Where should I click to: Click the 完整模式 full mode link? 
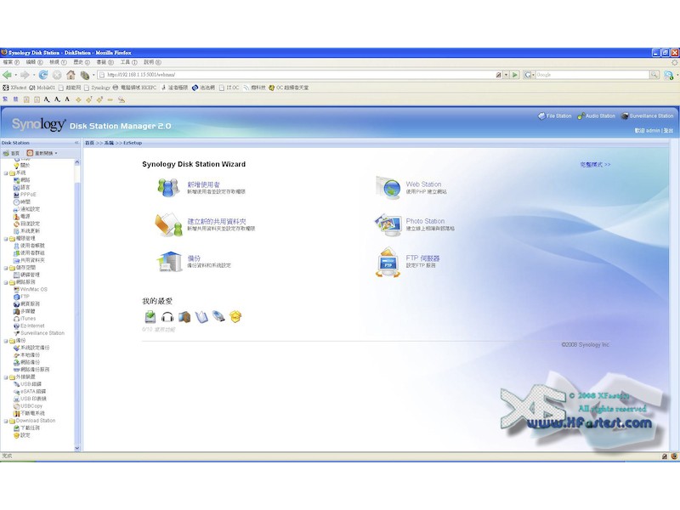pos(595,165)
